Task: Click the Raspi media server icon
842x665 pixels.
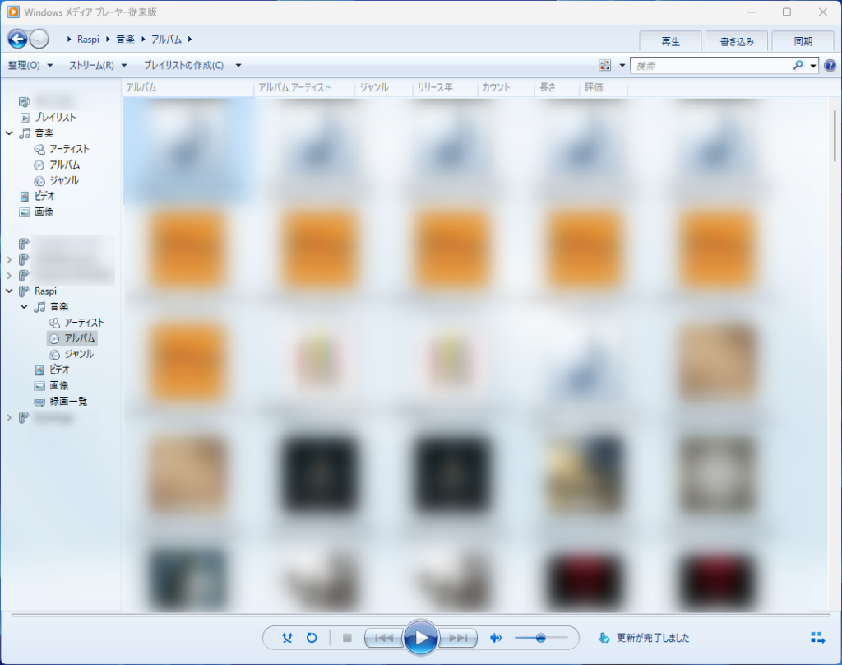Action: (24, 291)
